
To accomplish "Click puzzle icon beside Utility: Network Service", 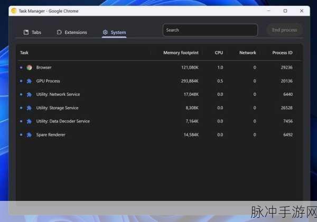I will [29, 94].
